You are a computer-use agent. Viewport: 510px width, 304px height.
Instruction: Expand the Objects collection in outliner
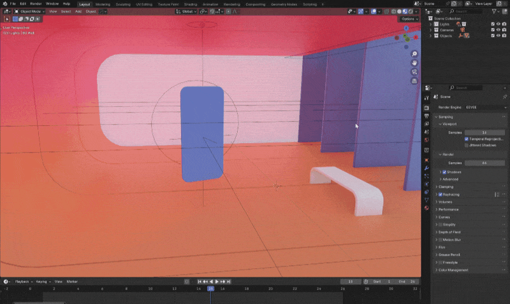pos(430,36)
